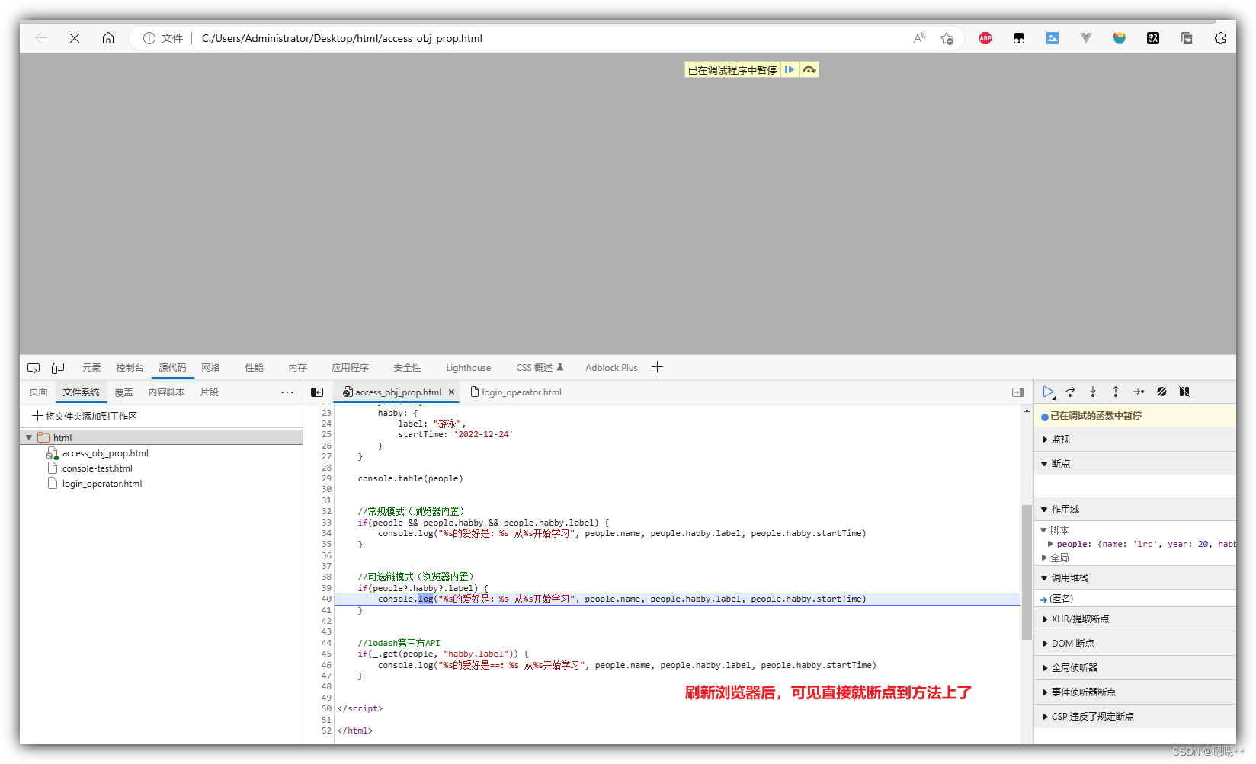Open the browser extensions puzzle icon
The image size is (1256, 764).
tap(1220, 38)
